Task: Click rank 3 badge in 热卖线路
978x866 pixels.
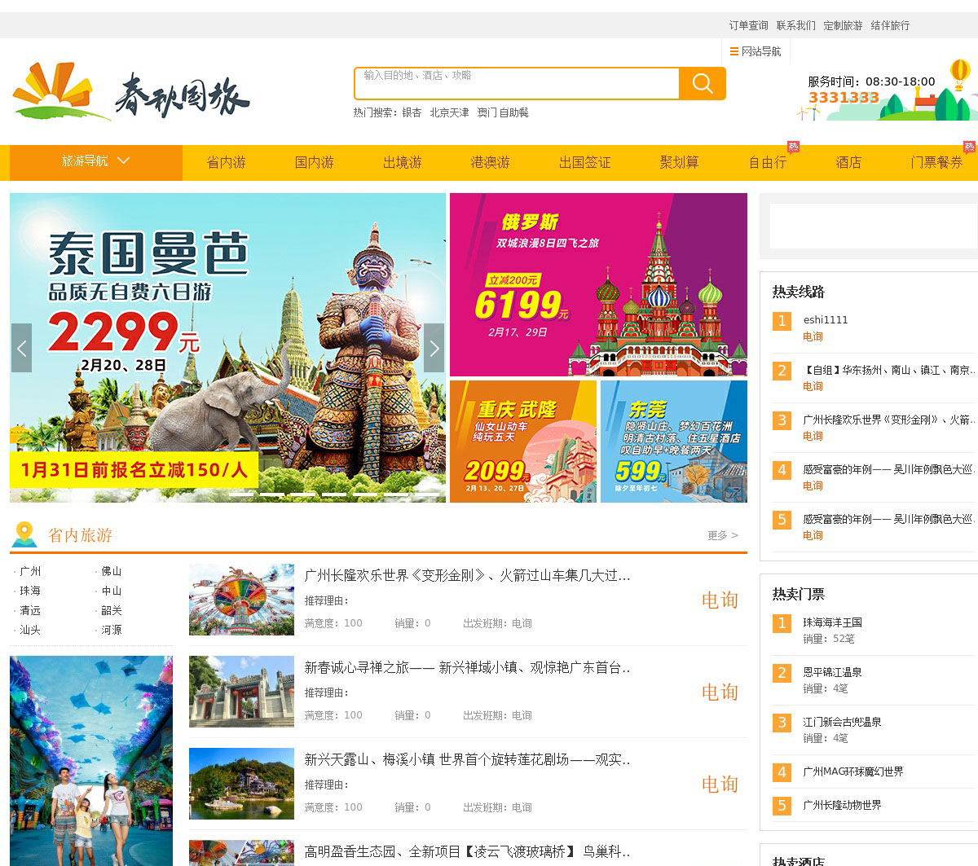Action: click(782, 420)
